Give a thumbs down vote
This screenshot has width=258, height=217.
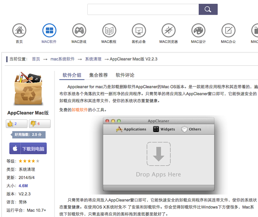[x=40, y=124]
